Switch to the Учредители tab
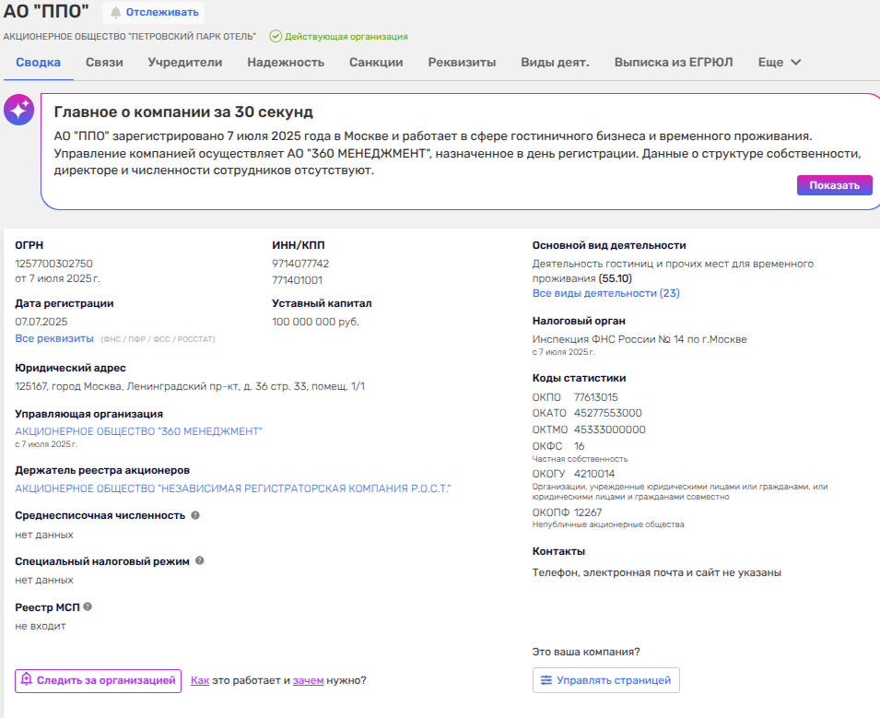The height and width of the screenshot is (718, 880). point(185,63)
